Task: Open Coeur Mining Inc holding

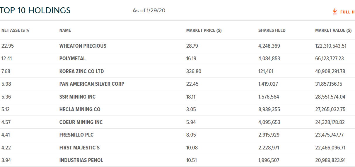Action: click(81, 122)
